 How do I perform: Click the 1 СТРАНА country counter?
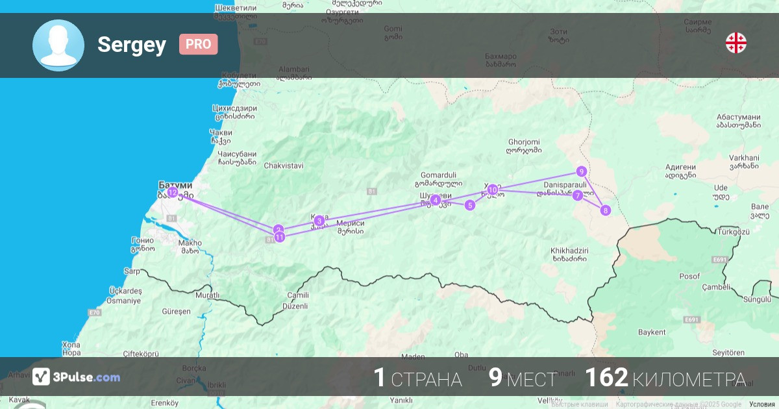pos(417,378)
